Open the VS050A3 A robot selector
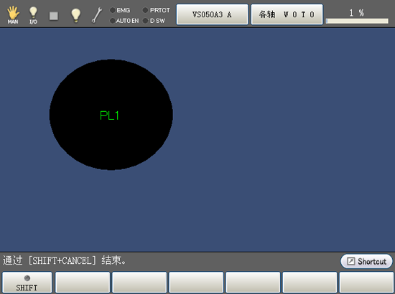395x294 pixels. (212, 14)
